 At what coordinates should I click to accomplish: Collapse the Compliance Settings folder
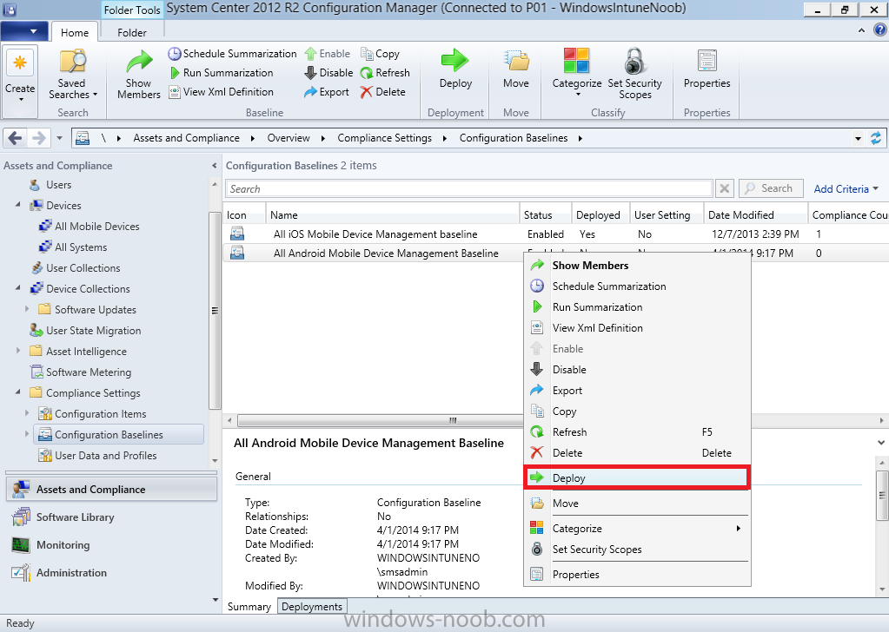point(18,392)
